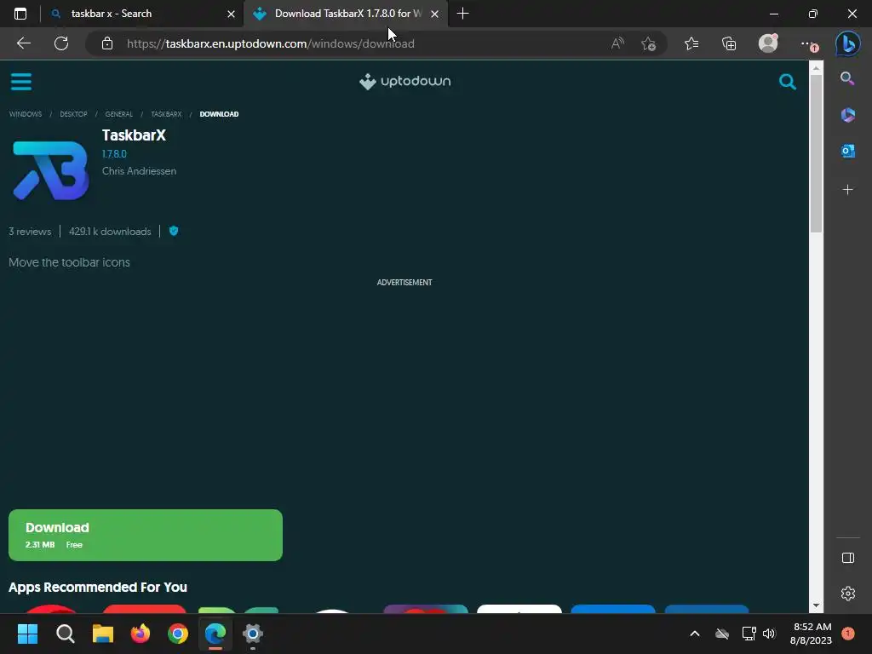
Task: Click the TaskbarX breadcrumb link
Action: (166, 114)
